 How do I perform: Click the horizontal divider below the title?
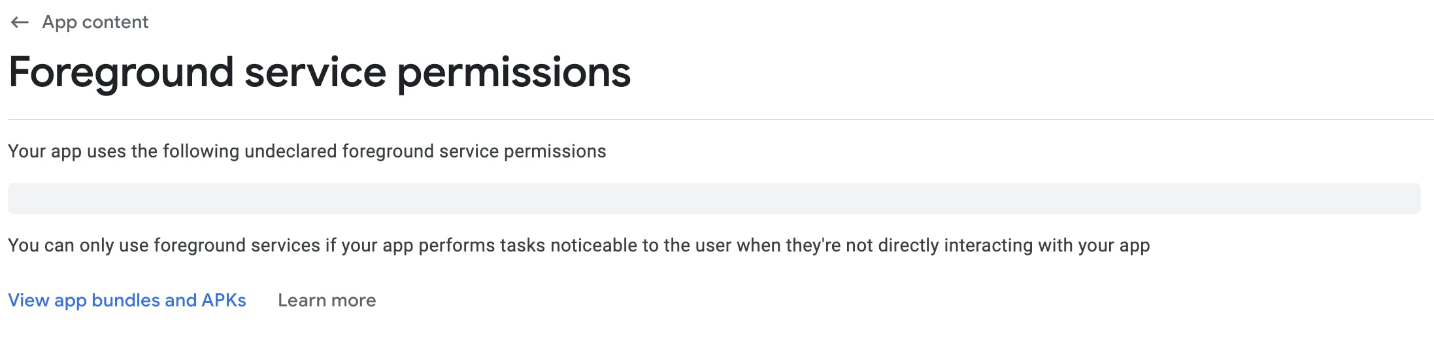719,120
